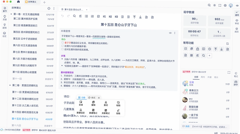Click 新建章节 next to 第十六回

49,126
